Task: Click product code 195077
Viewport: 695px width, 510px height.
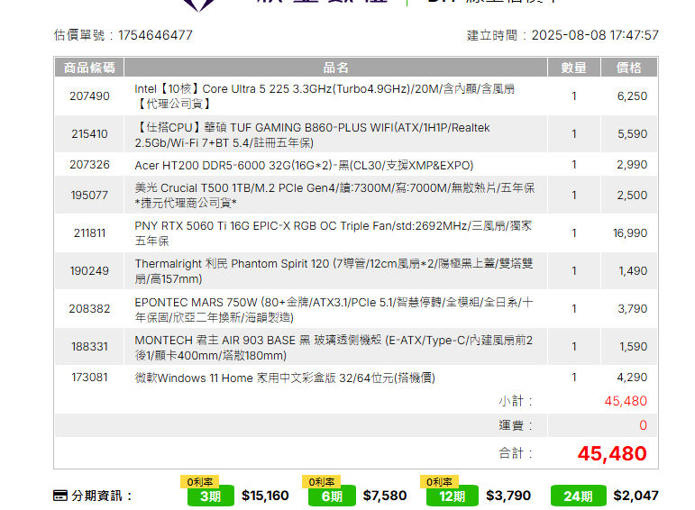Action: tap(89, 195)
